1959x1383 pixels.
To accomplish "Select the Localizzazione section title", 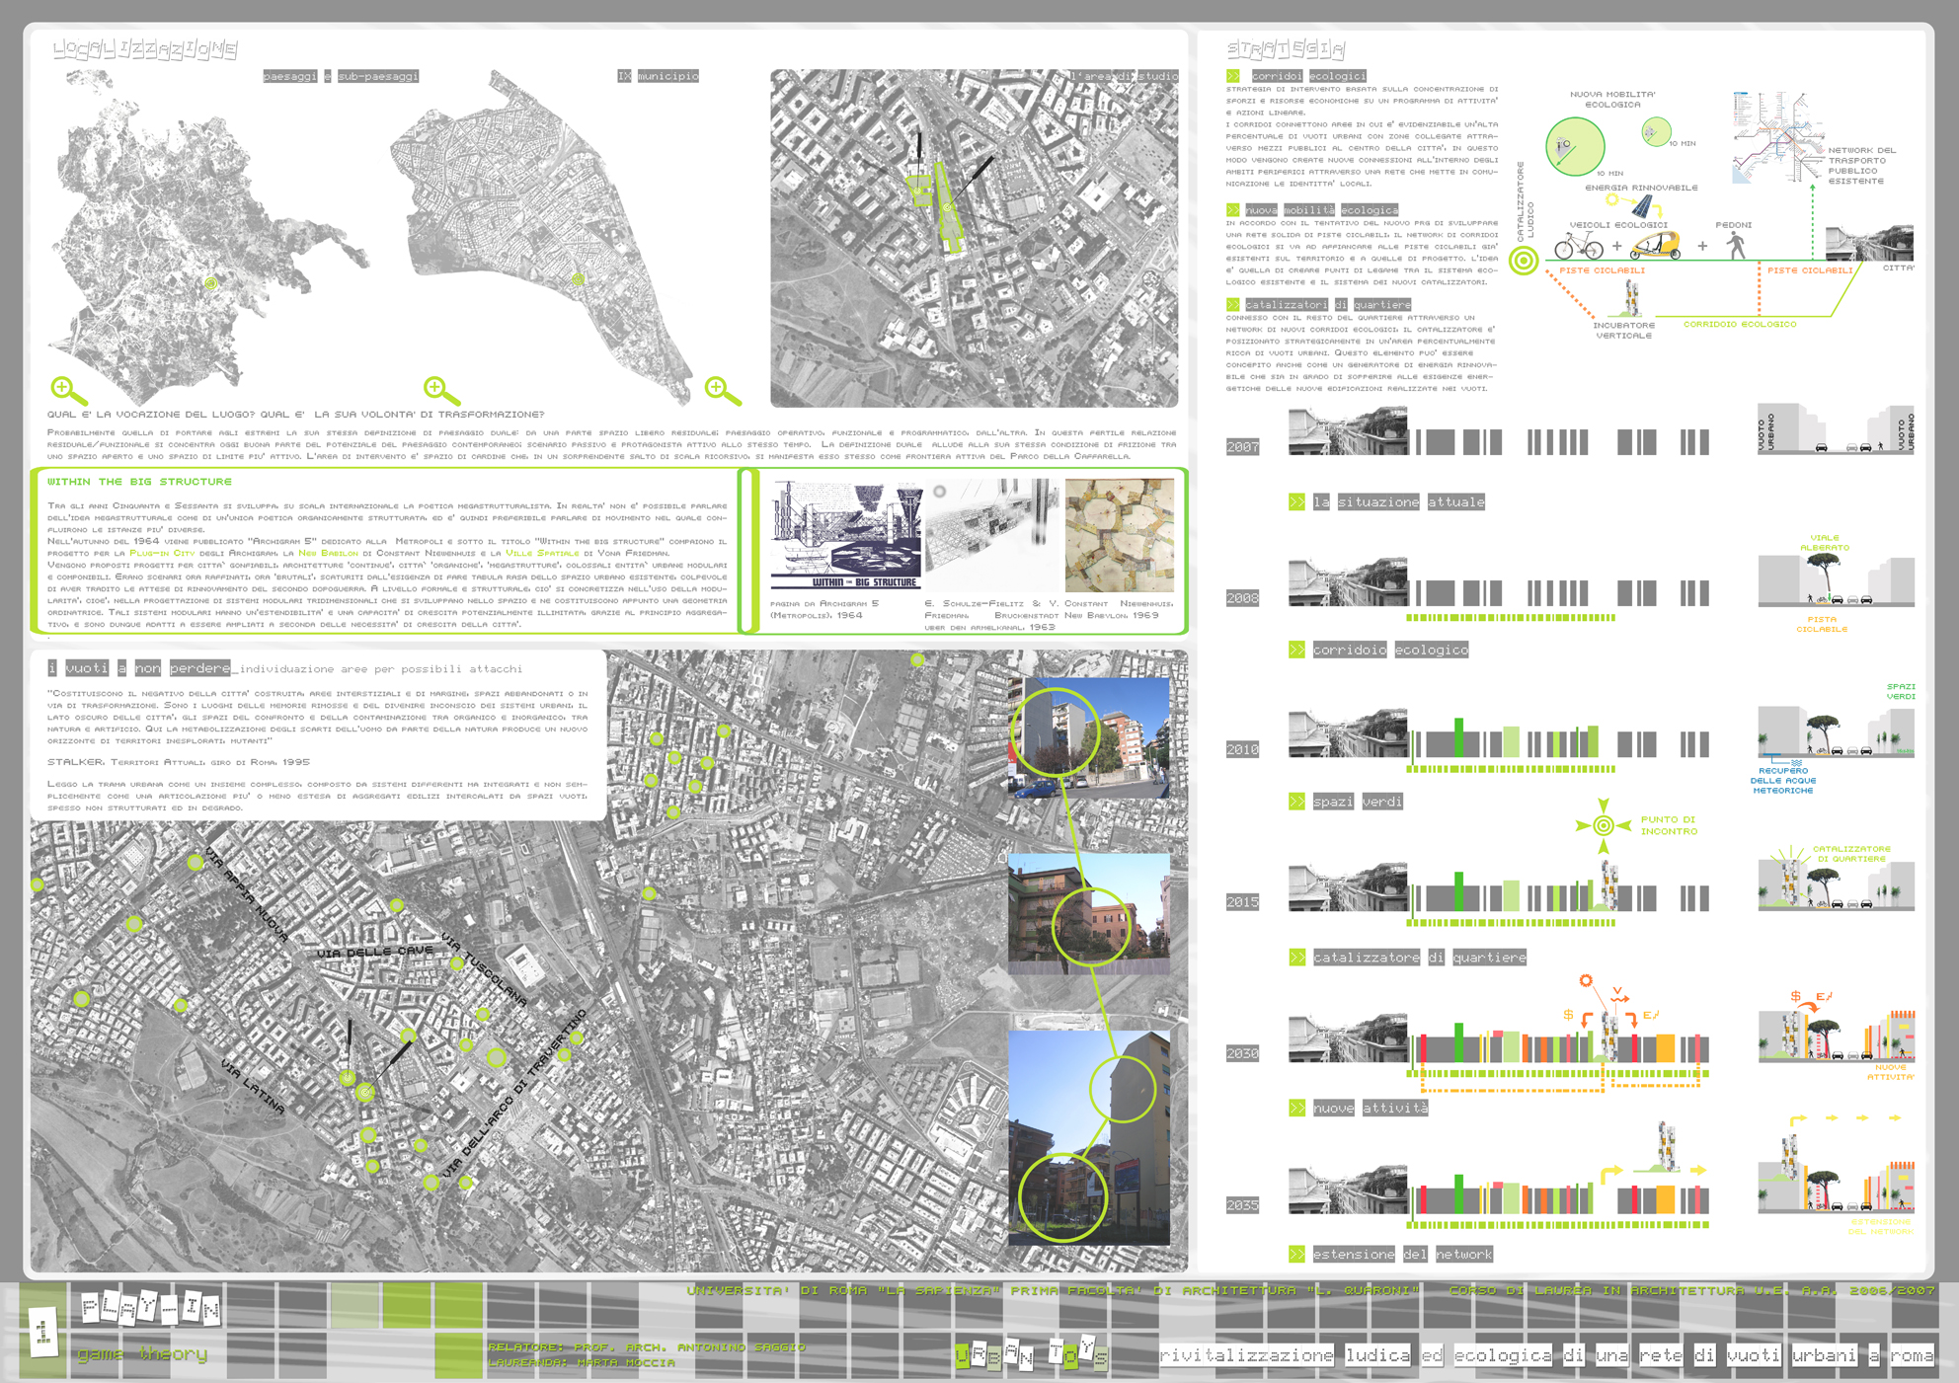I will point(145,48).
